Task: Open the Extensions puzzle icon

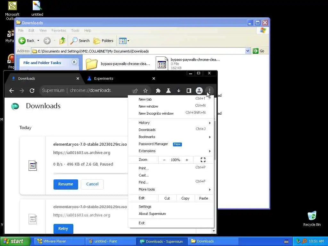Action: (x=158, y=91)
